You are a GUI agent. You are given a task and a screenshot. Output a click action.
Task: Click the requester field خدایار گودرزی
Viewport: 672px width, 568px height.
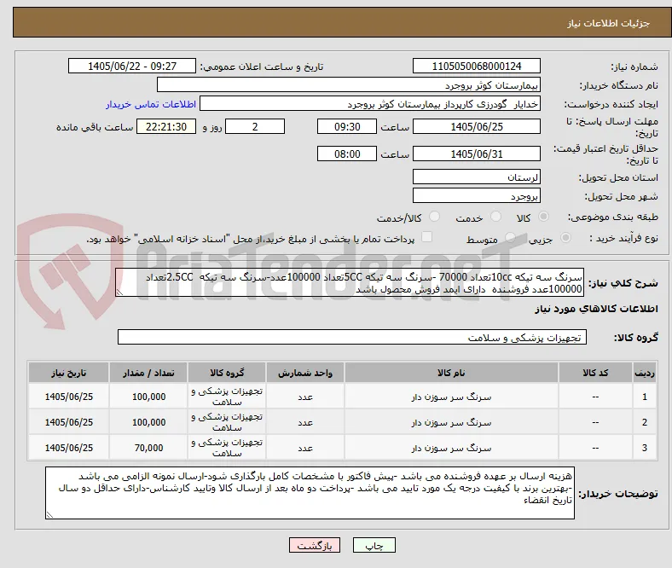pyautogui.click(x=370, y=104)
